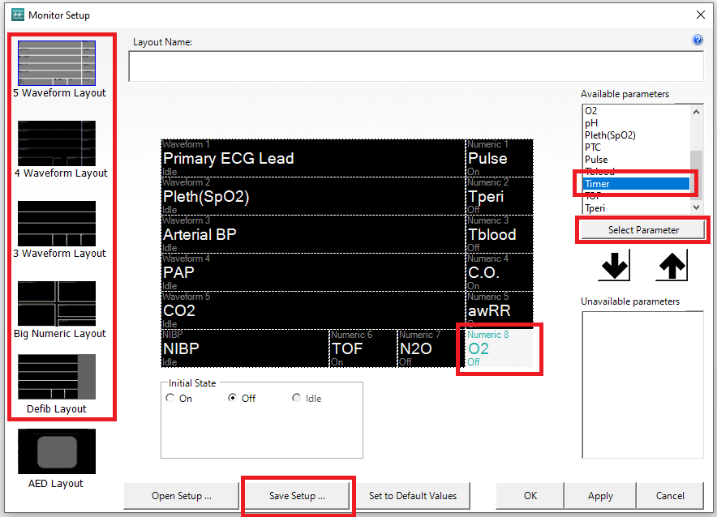Click Save Setup to store the layout
The width and height of the screenshot is (717, 517).
click(298, 495)
